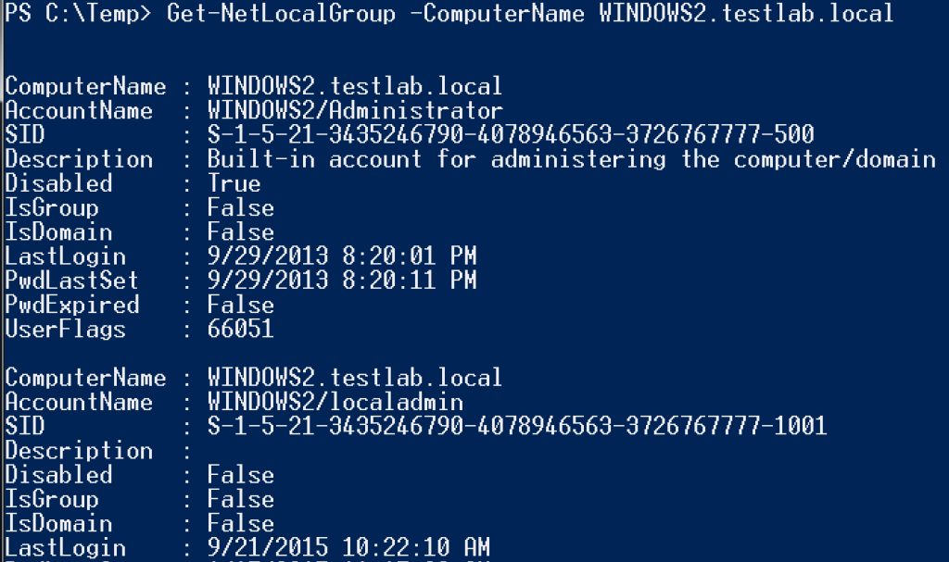Click the localadmin LastLogin timestamp 10:22:10 AM

[x=348, y=547]
